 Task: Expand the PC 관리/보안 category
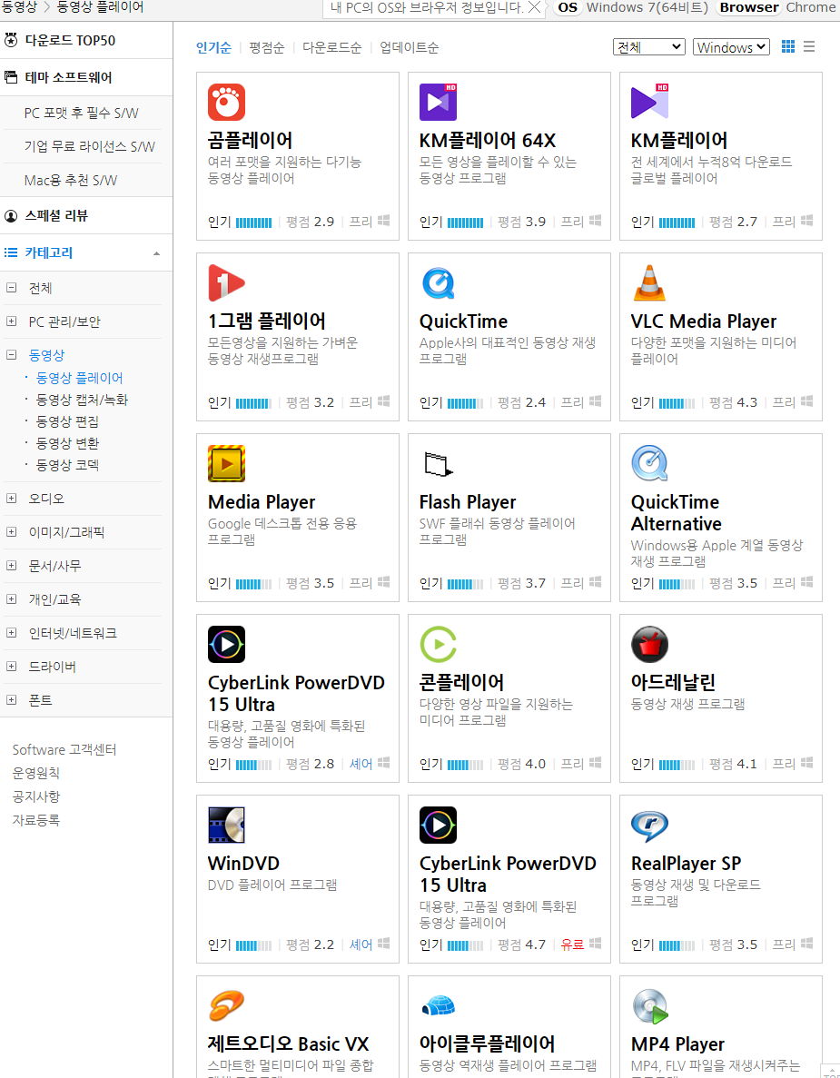[11, 321]
